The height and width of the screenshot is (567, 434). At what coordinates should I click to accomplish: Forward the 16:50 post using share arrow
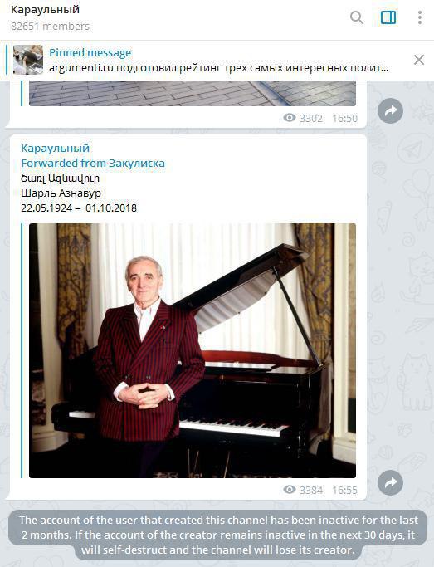pyautogui.click(x=390, y=110)
